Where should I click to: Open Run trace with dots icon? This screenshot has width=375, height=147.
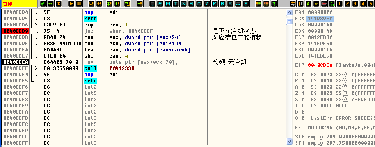(238, 3)
